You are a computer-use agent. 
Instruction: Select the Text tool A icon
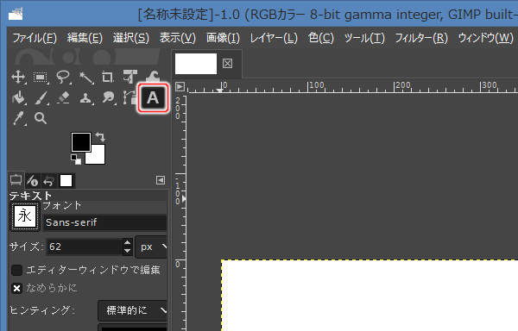pyautogui.click(x=153, y=98)
